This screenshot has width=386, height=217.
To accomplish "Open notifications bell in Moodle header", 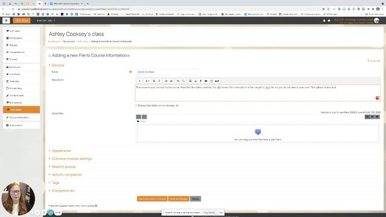I will click(324, 20).
